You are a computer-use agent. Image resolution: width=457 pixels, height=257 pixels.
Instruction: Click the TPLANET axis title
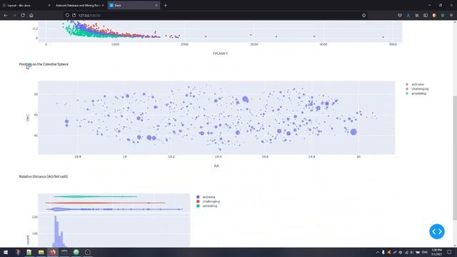[220, 54]
